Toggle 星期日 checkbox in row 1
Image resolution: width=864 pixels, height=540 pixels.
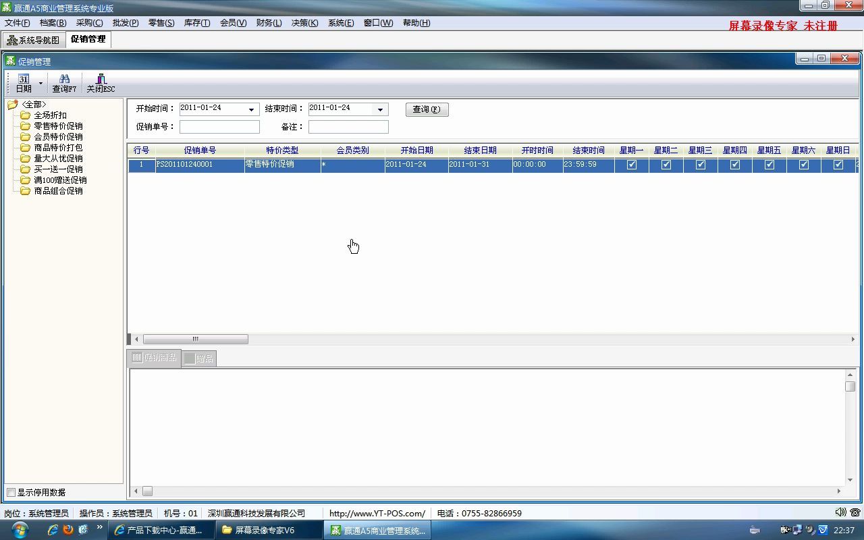[838, 165]
